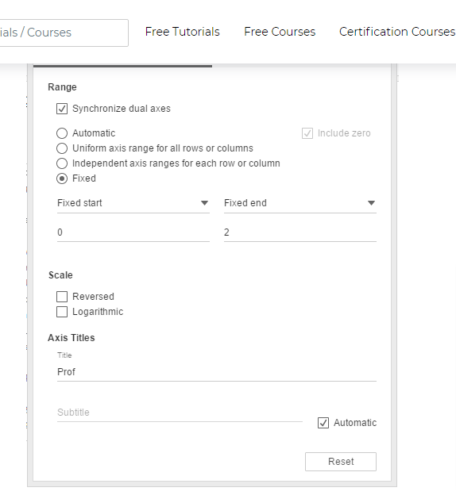Open the Fixed end dropdown
The width and height of the screenshot is (456, 503).
(300, 203)
